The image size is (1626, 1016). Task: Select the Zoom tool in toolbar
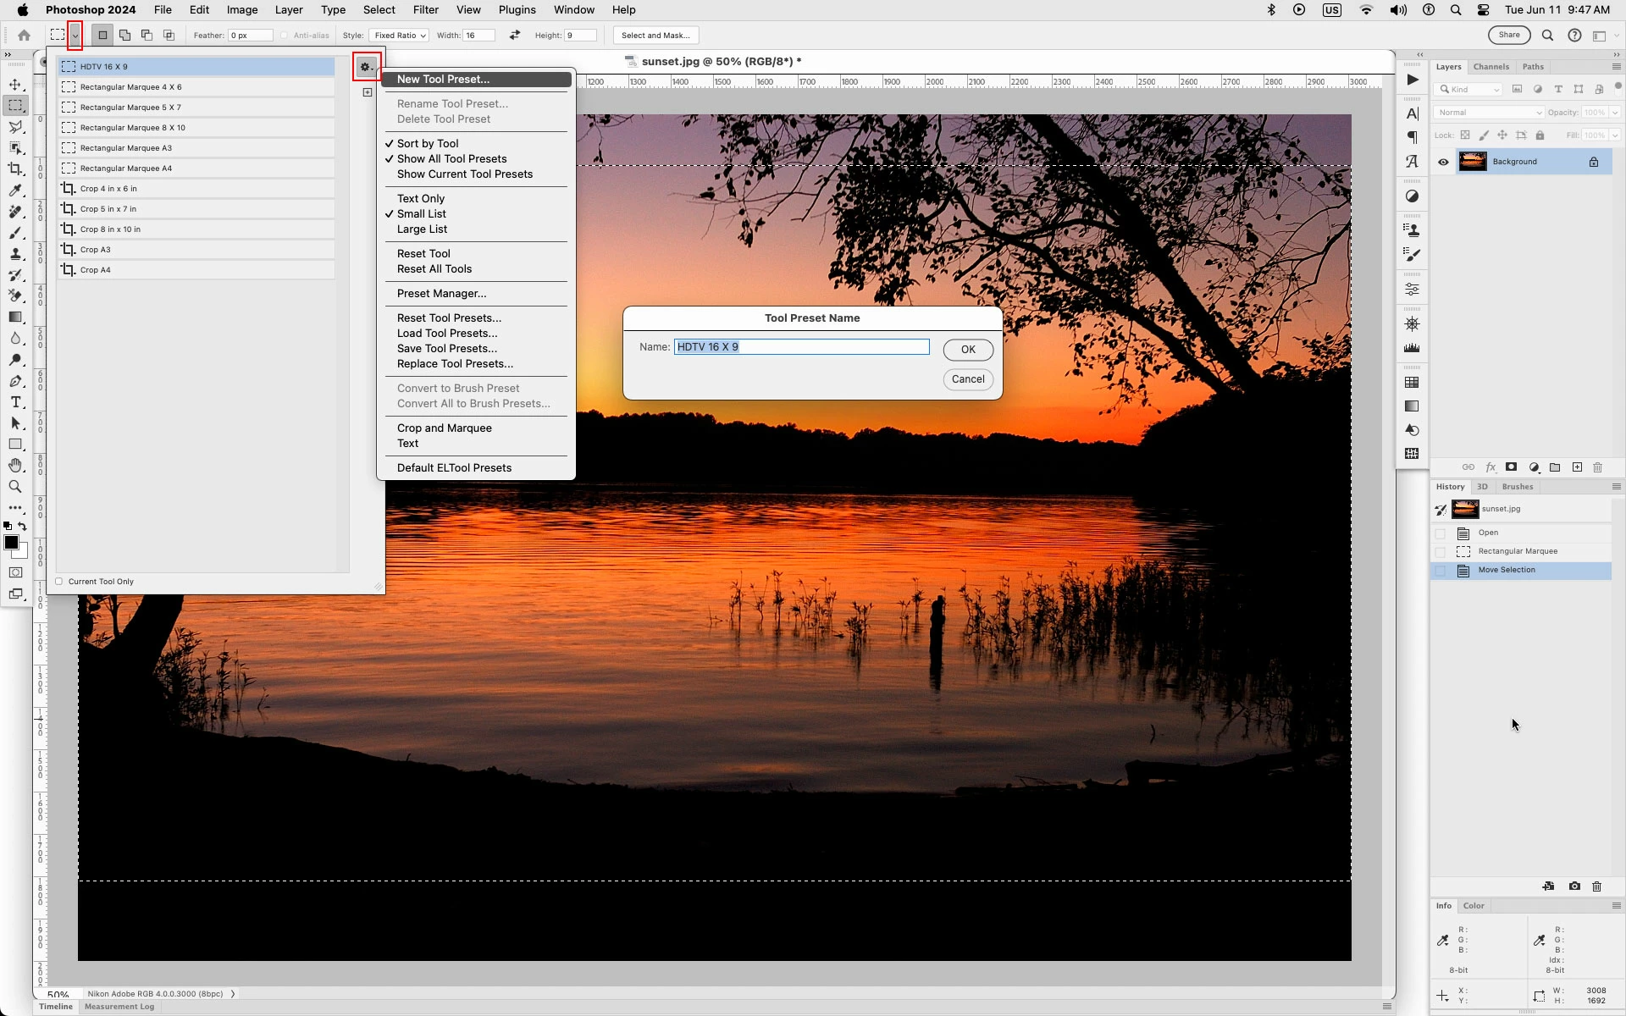click(15, 487)
